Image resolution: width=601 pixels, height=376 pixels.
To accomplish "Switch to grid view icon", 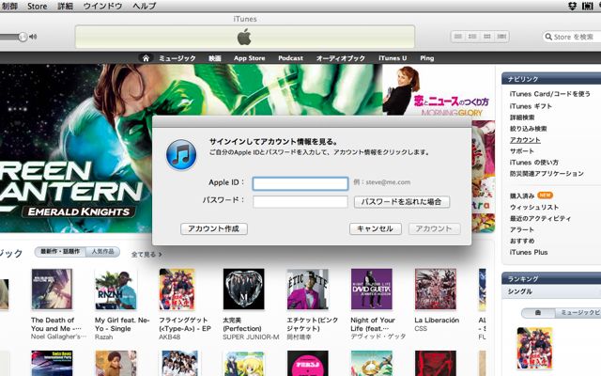I will click(x=486, y=37).
